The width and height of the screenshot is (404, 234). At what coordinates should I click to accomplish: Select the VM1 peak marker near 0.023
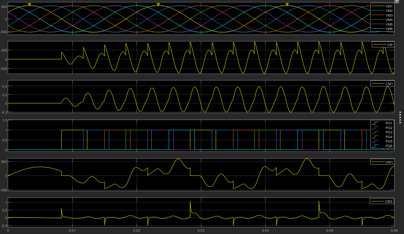click(158, 4)
